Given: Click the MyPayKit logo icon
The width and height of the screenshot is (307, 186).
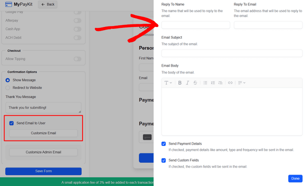Looking at the screenshot, I should pyautogui.click(x=8, y=5).
